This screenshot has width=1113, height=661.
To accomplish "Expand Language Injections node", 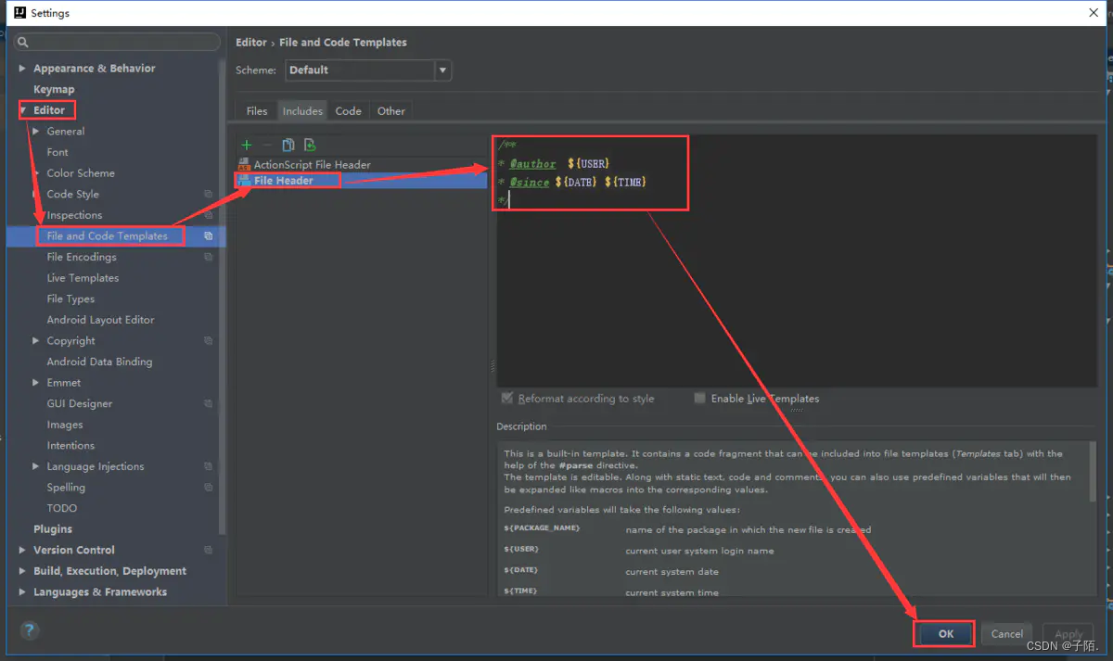I will (x=36, y=466).
